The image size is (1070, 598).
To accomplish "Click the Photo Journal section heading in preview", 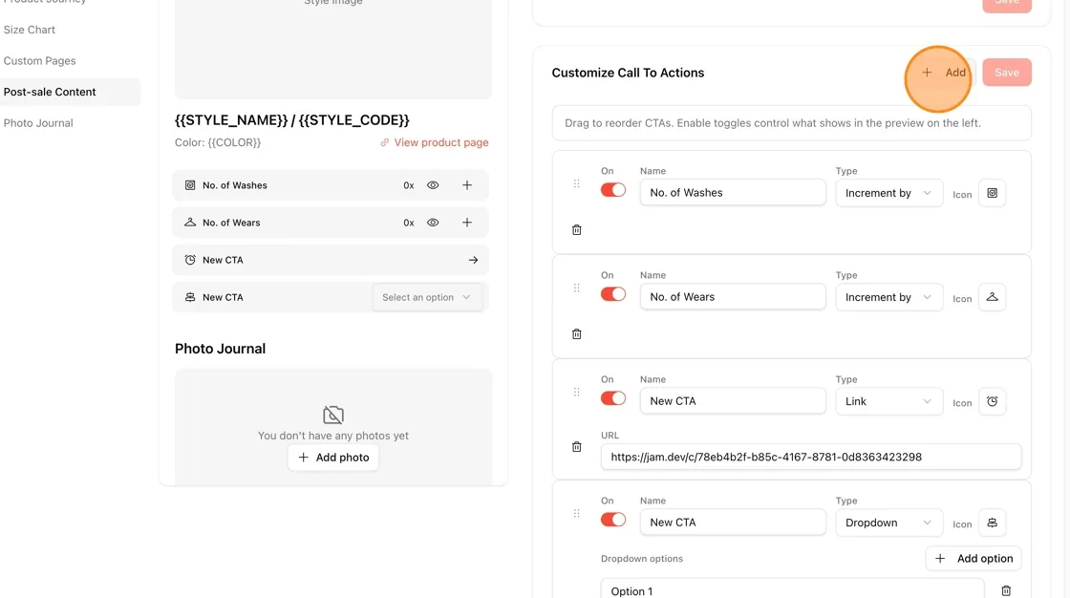I will pos(220,349).
